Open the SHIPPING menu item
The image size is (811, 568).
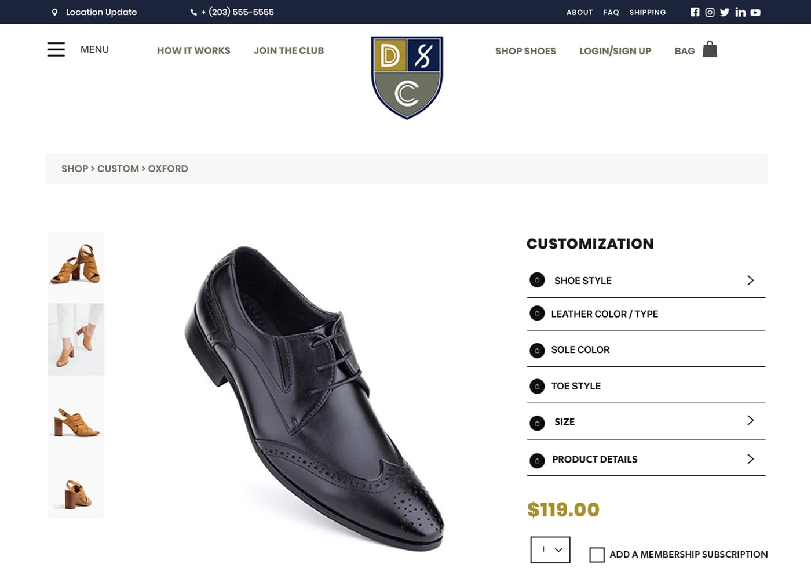click(648, 12)
